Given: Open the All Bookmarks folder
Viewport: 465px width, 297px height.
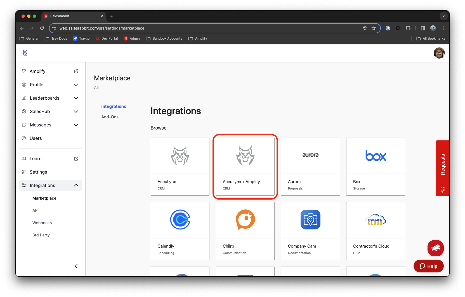Looking at the screenshot, I should point(431,39).
